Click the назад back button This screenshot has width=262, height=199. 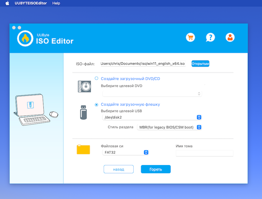coord(118,169)
